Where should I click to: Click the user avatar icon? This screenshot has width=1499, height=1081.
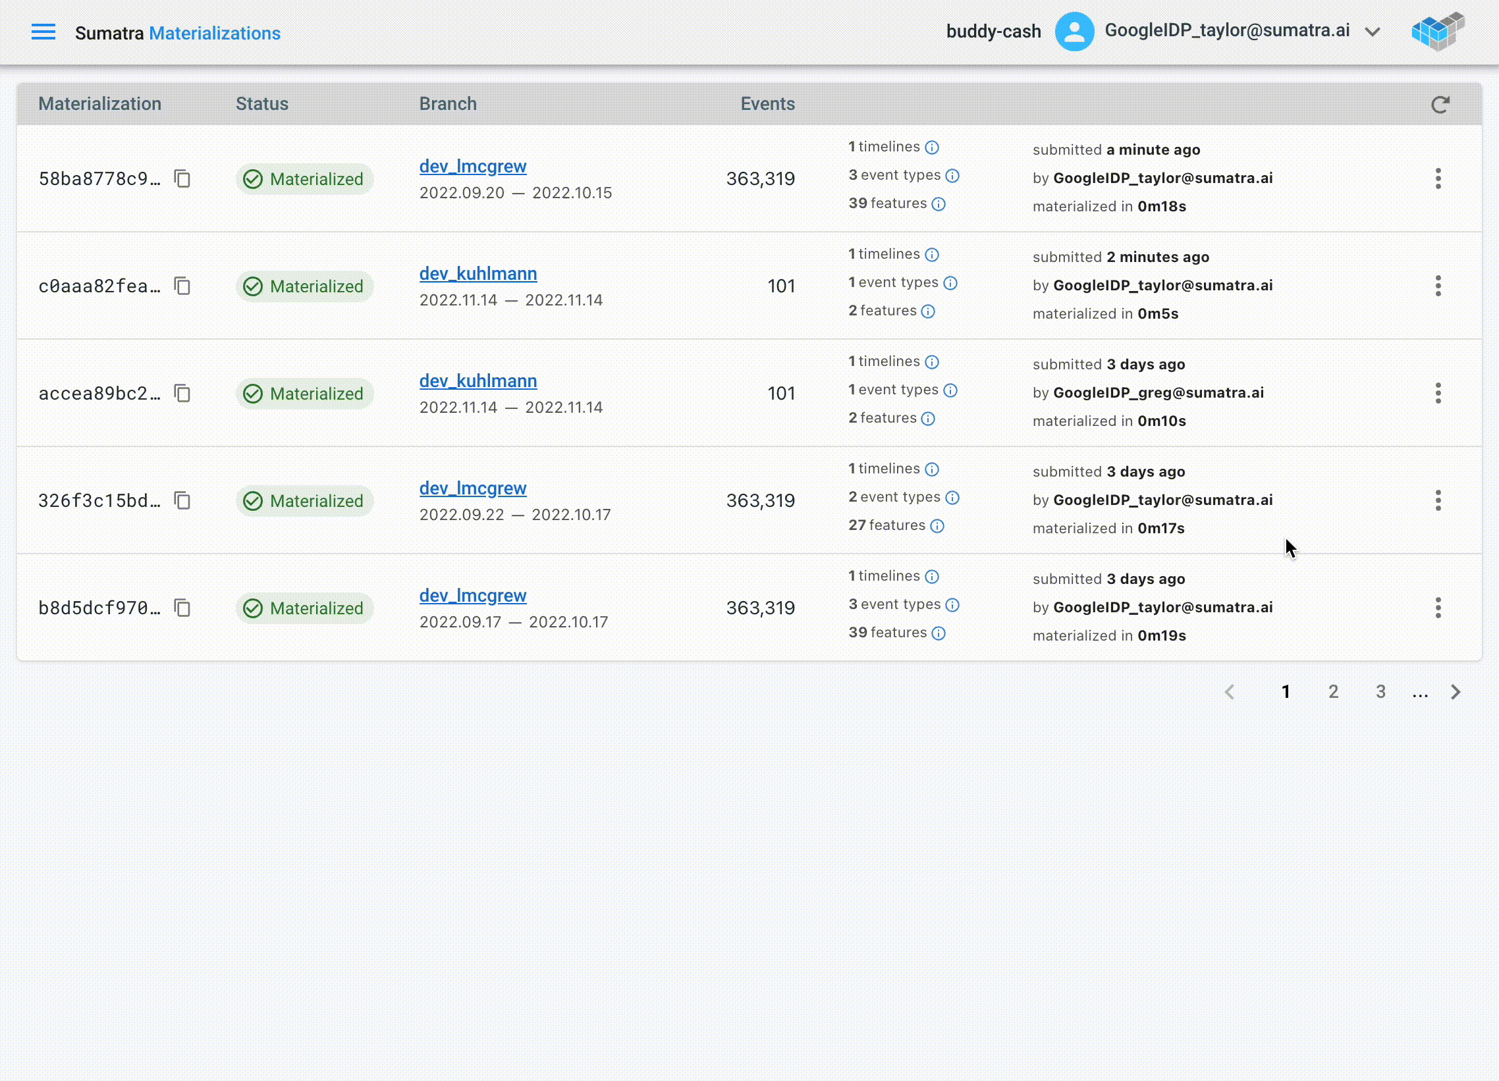pyautogui.click(x=1074, y=32)
